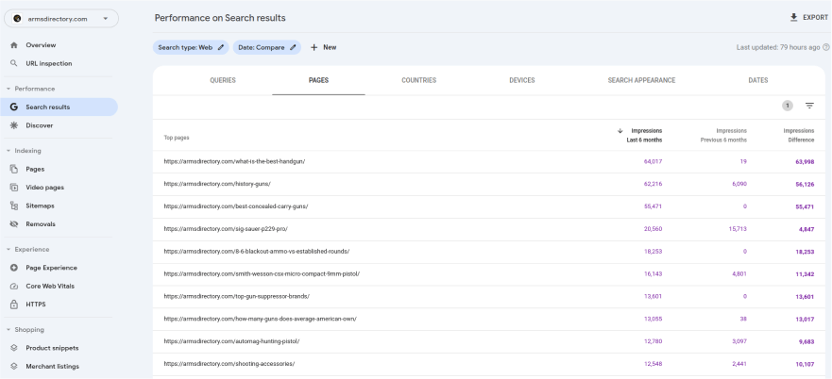
Task: Sort by Impressions Last 6 months column
Action: click(644, 135)
